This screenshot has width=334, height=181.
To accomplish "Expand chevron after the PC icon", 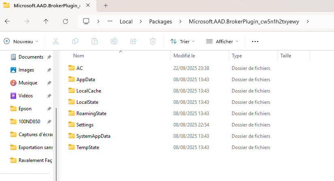I will (x=98, y=21).
